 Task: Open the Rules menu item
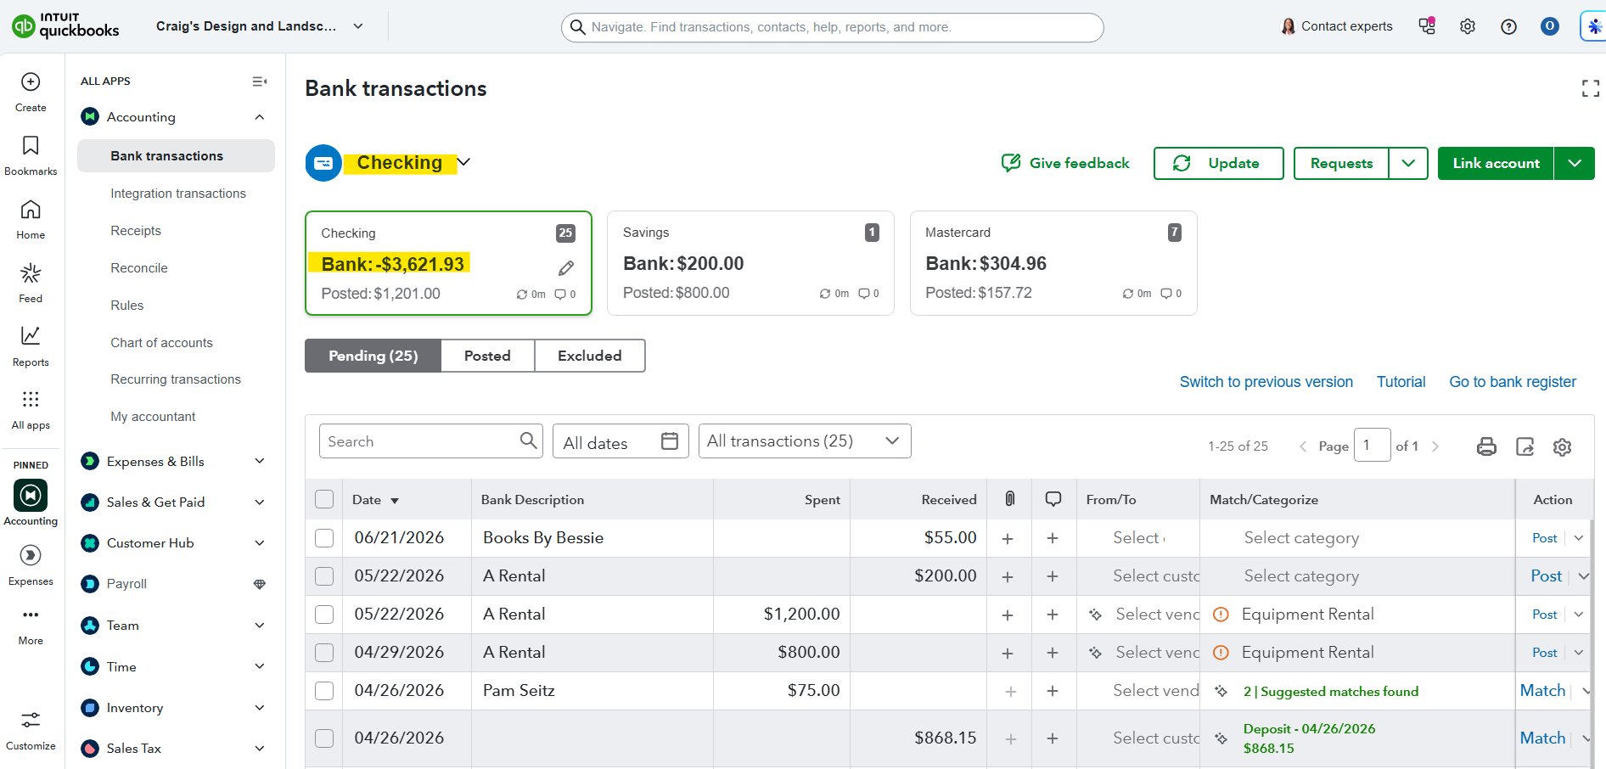tap(127, 306)
